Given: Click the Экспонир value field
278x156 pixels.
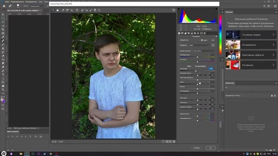Looking at the screenshot, I should [x=211, y=68].
